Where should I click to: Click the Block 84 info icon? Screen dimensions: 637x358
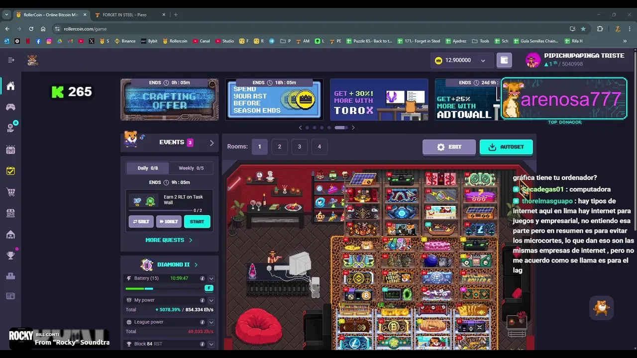[202, 344]
